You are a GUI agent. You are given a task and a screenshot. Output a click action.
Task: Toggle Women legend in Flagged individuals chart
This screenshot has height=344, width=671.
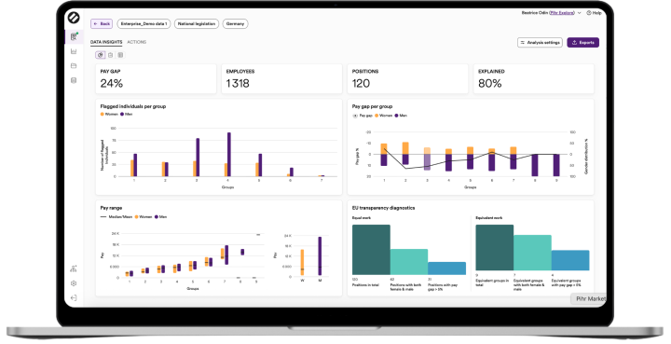[109, 115]
